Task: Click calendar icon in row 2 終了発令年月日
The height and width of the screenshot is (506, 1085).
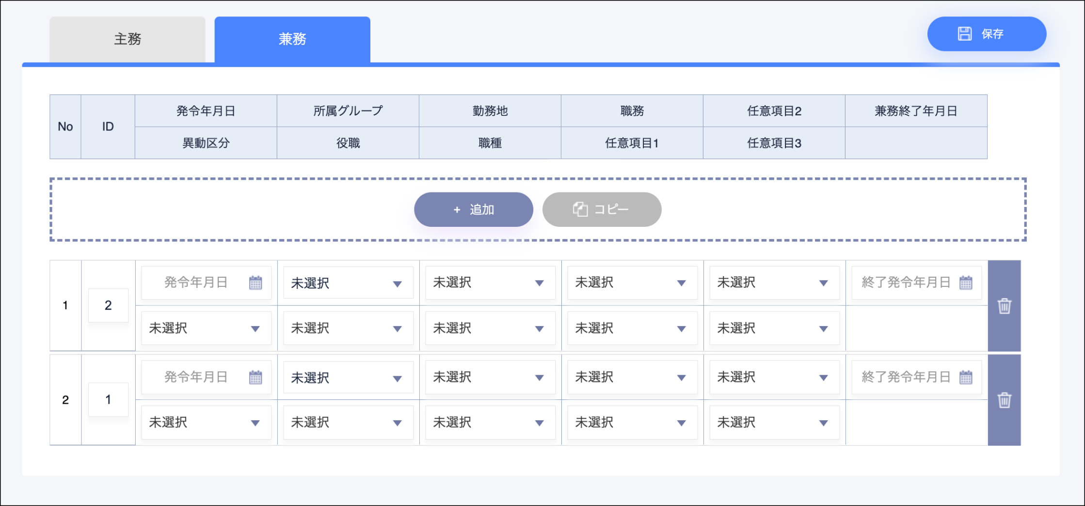Action: coord(966,377)
